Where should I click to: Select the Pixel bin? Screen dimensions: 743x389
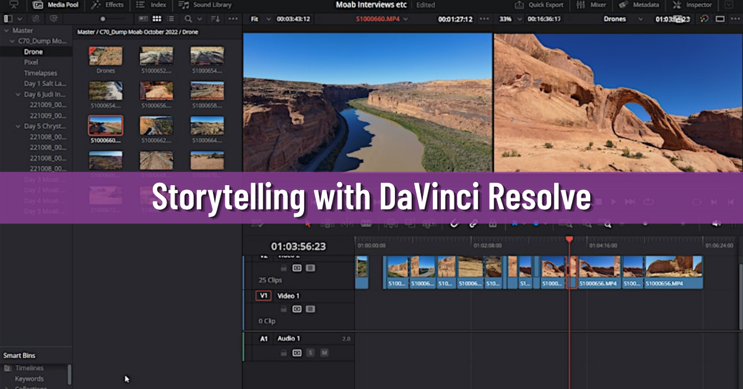31,63
